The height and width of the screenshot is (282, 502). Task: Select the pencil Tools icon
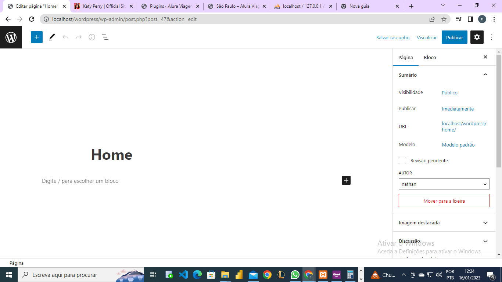pos(52,37)
